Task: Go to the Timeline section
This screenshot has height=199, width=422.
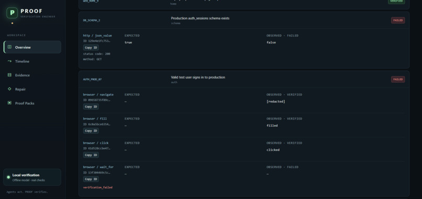Action: pyautogui.click(x=32, y=61)
